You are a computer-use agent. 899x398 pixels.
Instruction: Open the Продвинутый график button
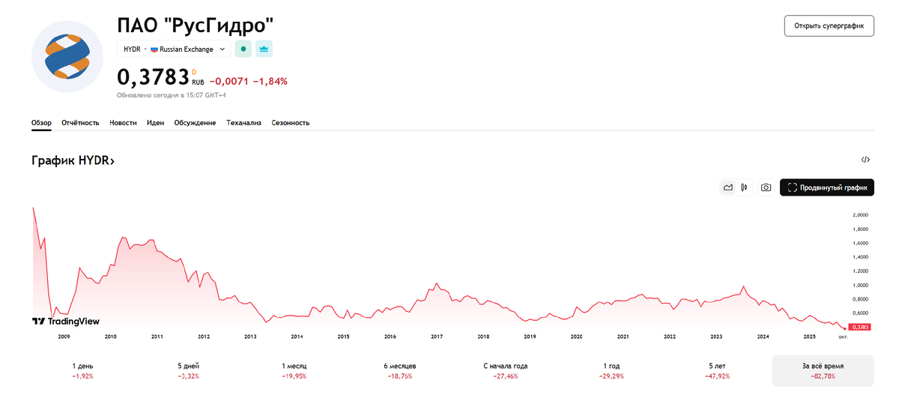[827, 187]
